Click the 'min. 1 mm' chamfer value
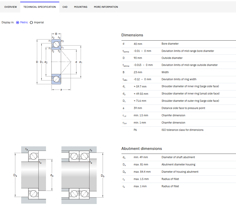The image size is (236, 206). point(140,123)
